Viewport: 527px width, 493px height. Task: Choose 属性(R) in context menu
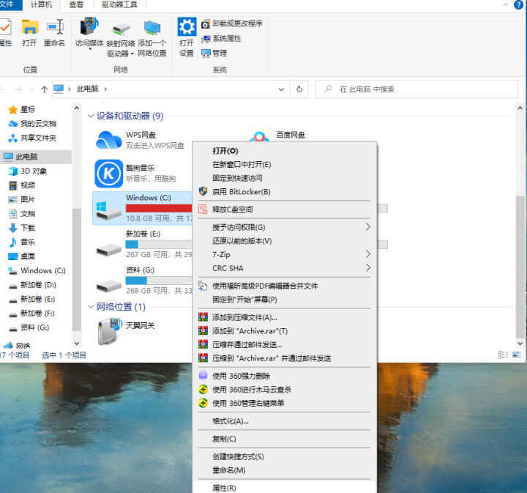coord(285,488)
